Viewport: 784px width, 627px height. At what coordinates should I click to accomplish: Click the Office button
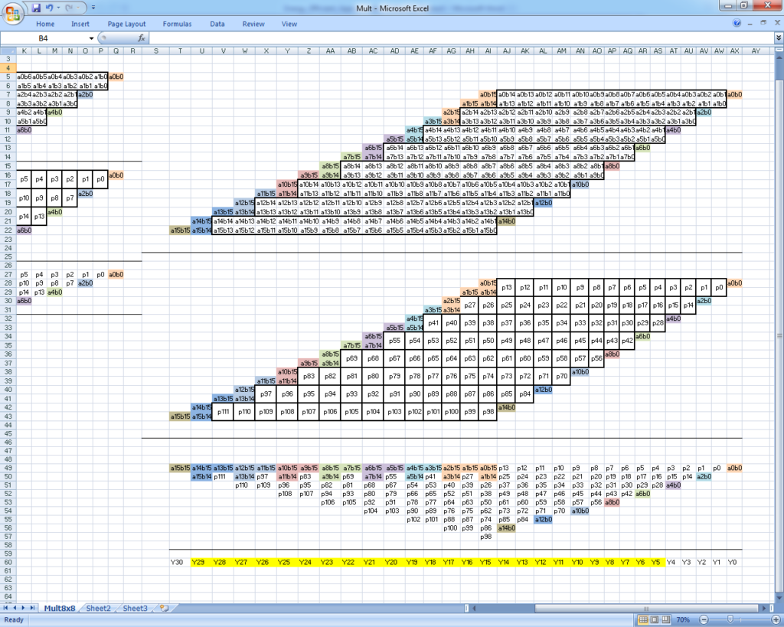click(13, 8)
